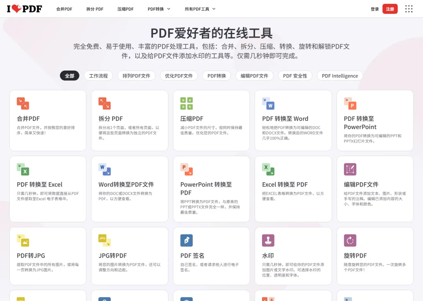
Task: Click the PDF 转换至 PowerPoint icon
Action: [x=350, y=103]
